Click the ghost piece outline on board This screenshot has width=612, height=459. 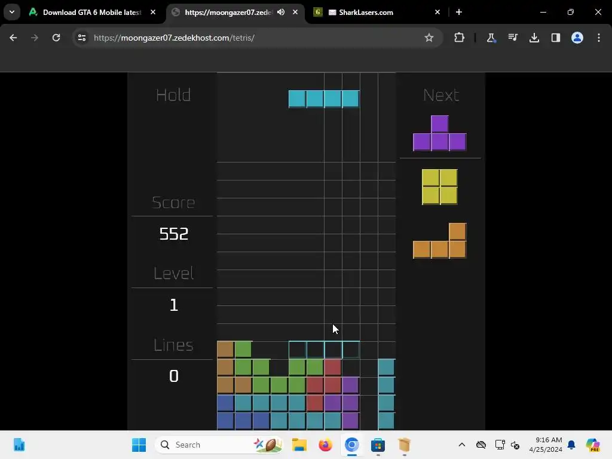pyautogui.click(x=324, y=350)
